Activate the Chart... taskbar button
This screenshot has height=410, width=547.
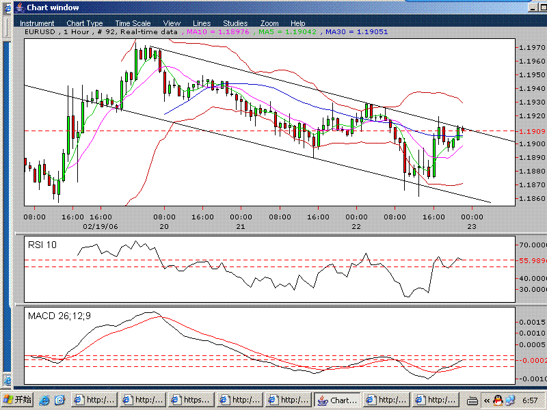coord(337,400)
